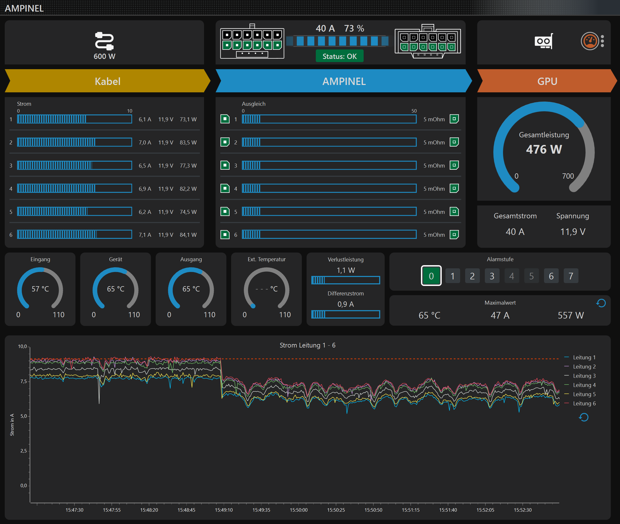Toggle Leitung 1 in chart legend
This screenshot has height=524, width=620.
(580, 357)
